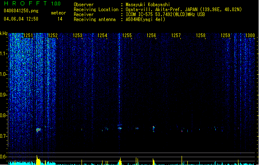Click the 1255 time marker
This screenshot has height=165, width=259.
click(127, 35)
